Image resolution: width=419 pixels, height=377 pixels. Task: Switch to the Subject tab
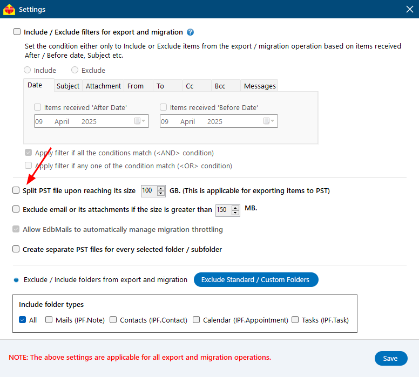pyautogui.click(x=68, y=86)
